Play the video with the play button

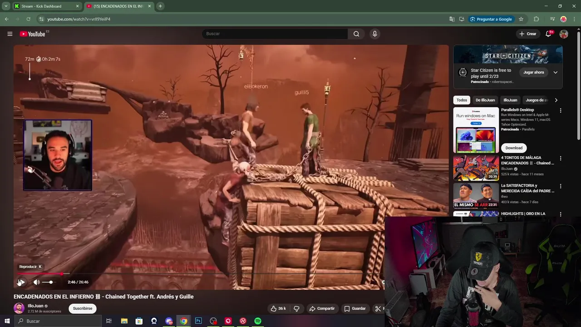pos(21,282)
